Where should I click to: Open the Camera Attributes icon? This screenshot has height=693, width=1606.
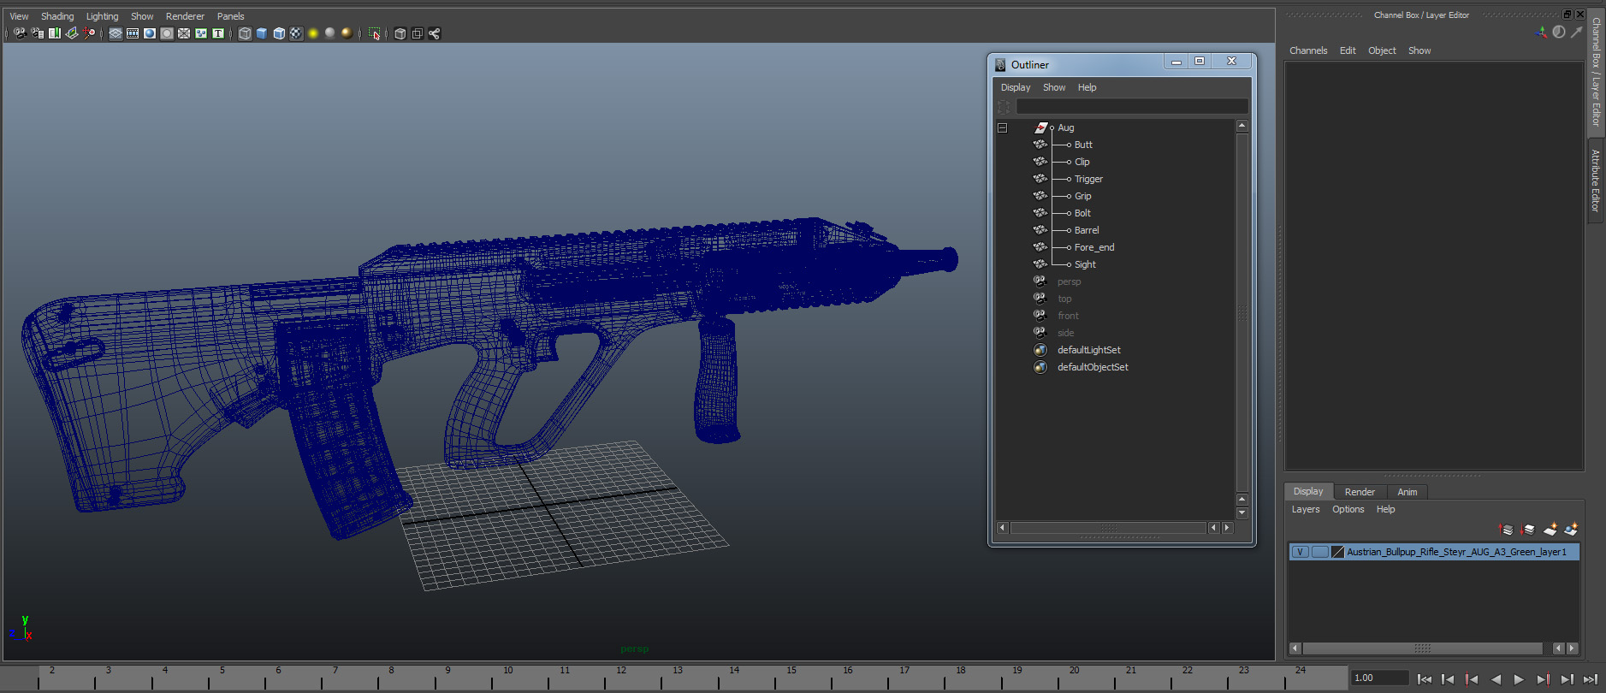pos(37,33)
